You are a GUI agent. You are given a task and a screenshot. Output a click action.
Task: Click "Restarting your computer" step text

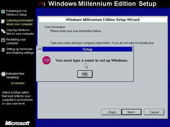[16, 41]
